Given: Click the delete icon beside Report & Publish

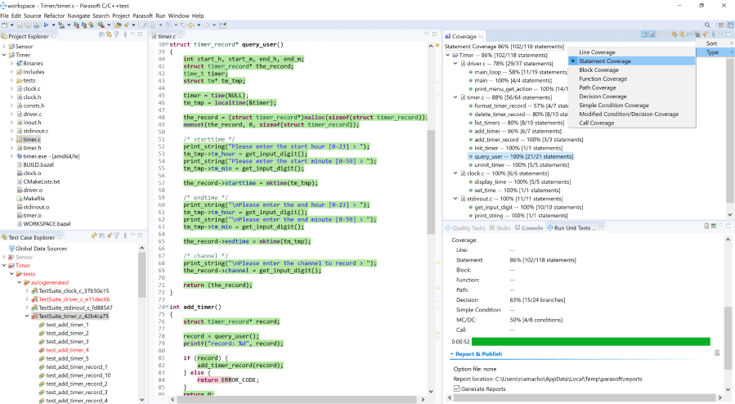Looking at the screenshot, I should click(x=717, y=352).
